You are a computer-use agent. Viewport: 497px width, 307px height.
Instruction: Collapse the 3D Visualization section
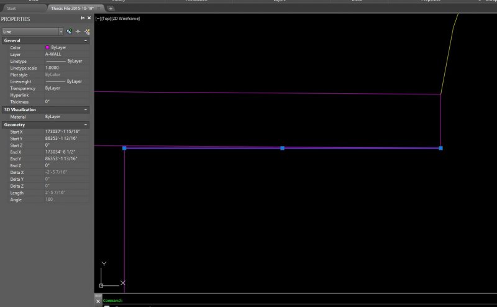(x=85, y=110)
